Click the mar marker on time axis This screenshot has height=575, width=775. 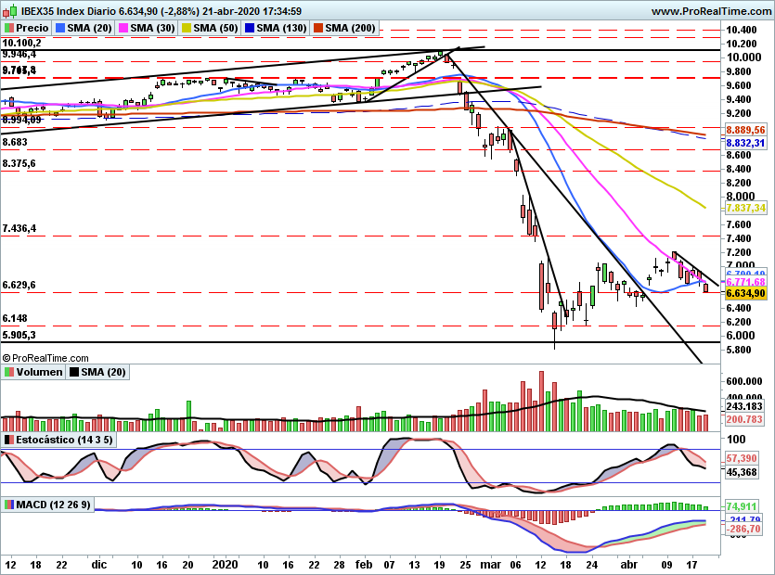[490, 564]
